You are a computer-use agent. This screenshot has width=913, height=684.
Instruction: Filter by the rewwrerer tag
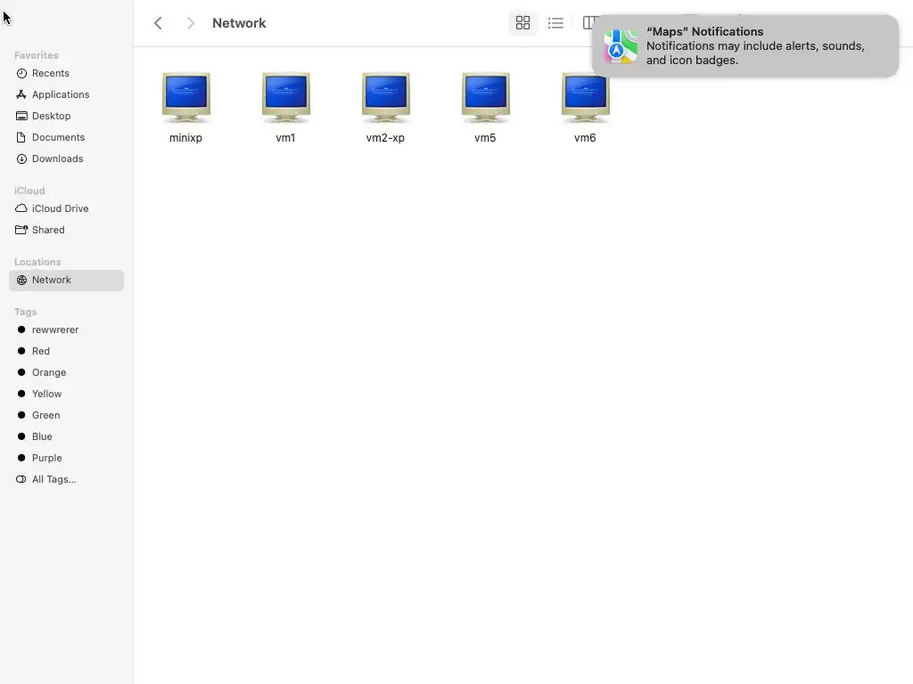(x=66, y=330)
